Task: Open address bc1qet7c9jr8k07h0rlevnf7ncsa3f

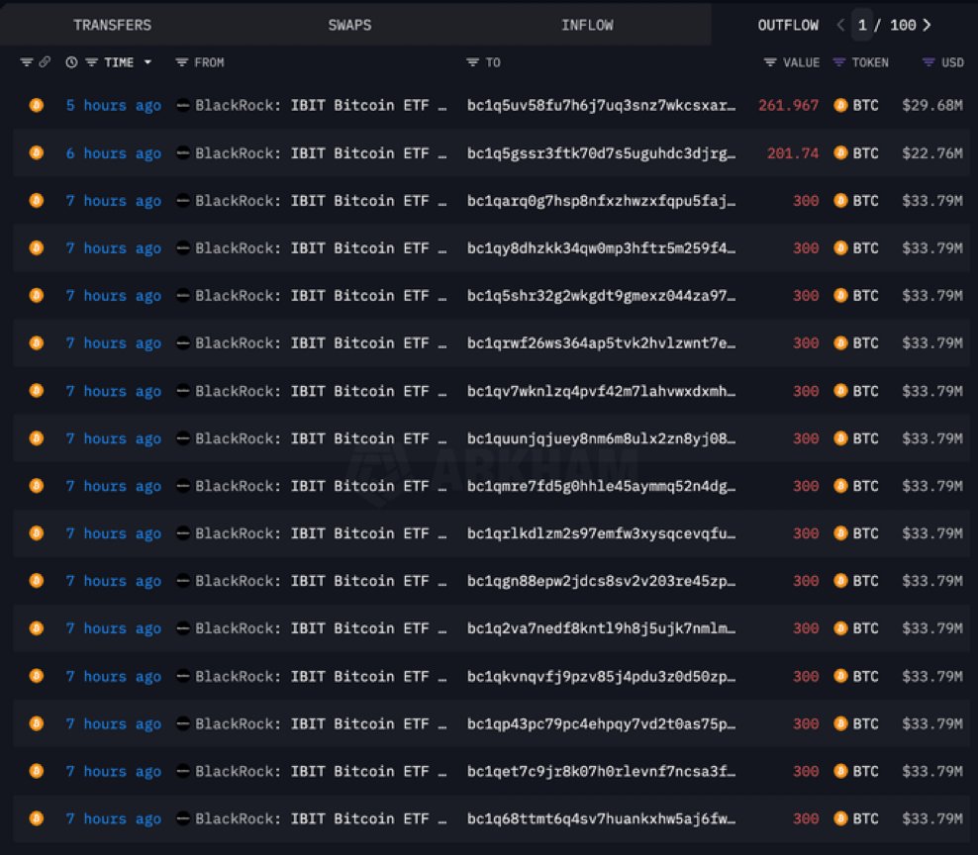Action: point(601,771)
